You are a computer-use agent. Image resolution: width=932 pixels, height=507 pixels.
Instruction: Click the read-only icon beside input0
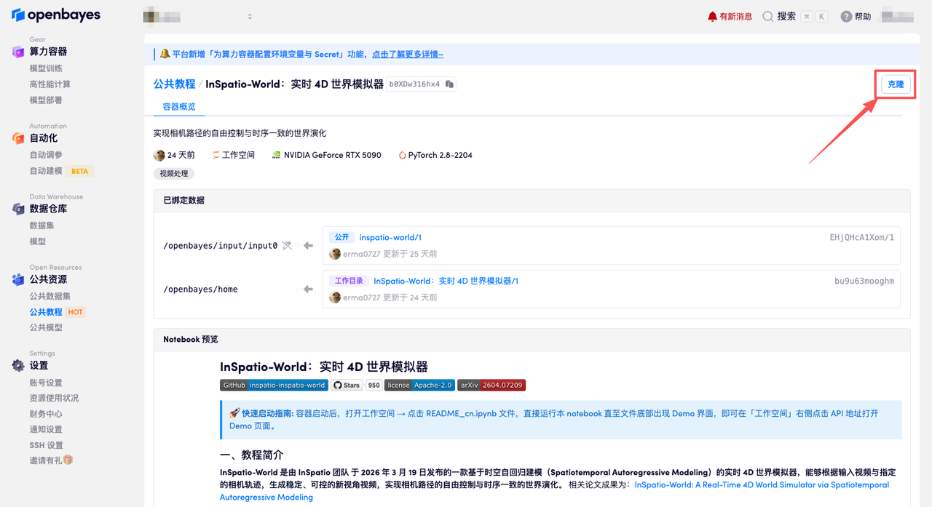coord(287,246)
